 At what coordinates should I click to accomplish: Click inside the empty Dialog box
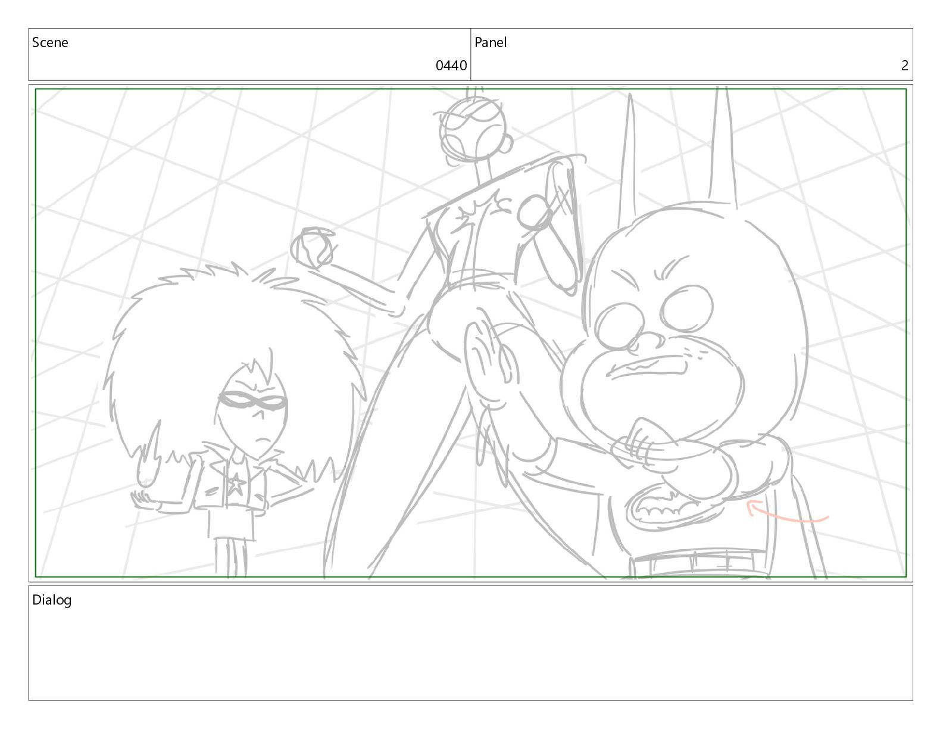point(470,643)
